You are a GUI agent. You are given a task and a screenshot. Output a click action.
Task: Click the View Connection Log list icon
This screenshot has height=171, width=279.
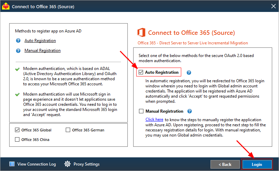[x=12, y=164]
